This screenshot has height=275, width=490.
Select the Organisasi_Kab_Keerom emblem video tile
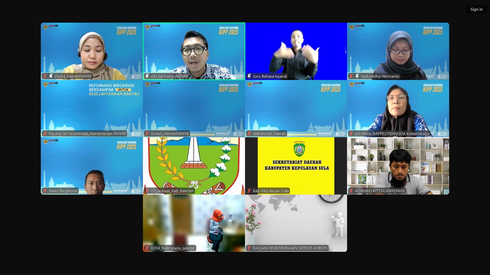tap(194, 162)
